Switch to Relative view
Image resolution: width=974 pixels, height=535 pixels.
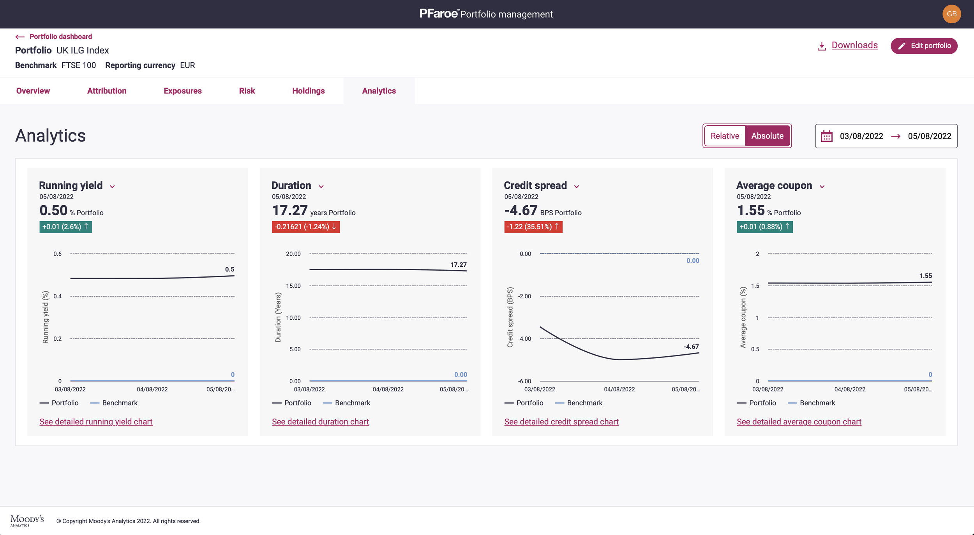tap(725, 136)
